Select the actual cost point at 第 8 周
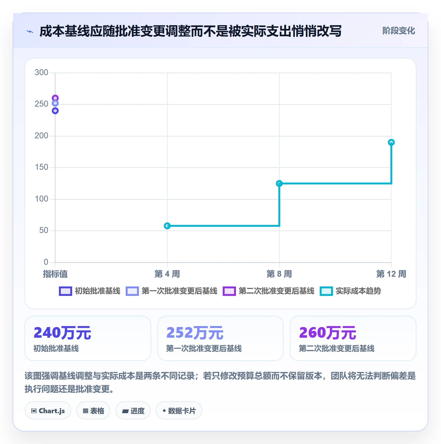 279,183
